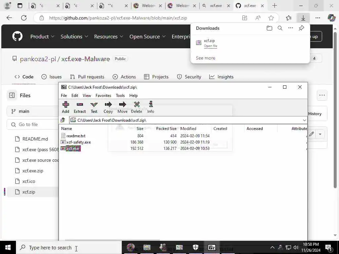Go back using browser back arrow
The width and height of the screenshot is (339, 254).
(x=9, y=18)
